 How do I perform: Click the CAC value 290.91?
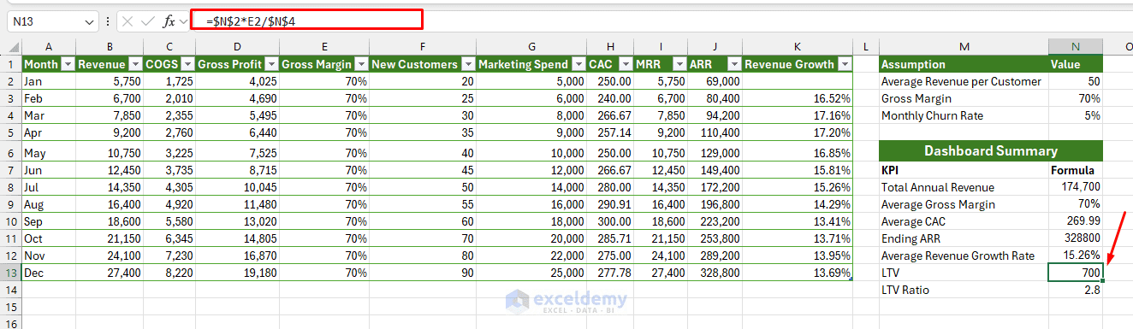(609, 204)
